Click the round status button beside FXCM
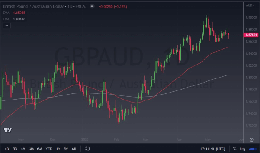 (92, 7)
